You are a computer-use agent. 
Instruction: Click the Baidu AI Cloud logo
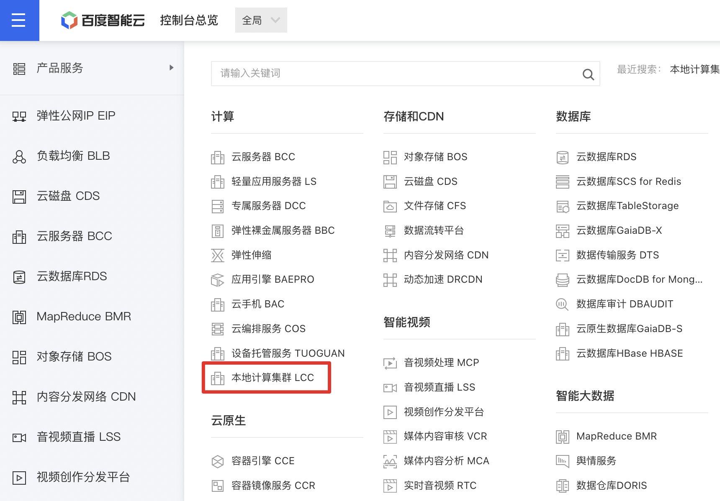click(103, 20)
